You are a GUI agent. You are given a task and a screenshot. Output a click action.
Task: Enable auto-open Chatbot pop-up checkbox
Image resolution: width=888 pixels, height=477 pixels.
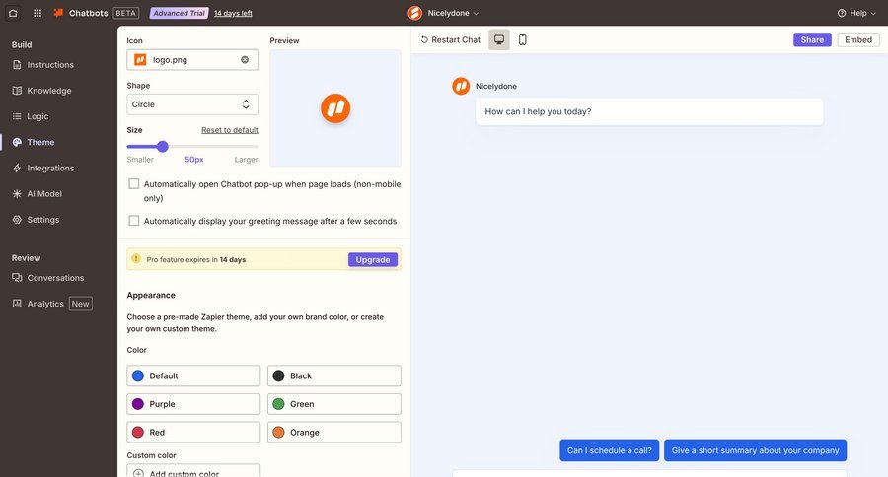(x=133, y=184)
